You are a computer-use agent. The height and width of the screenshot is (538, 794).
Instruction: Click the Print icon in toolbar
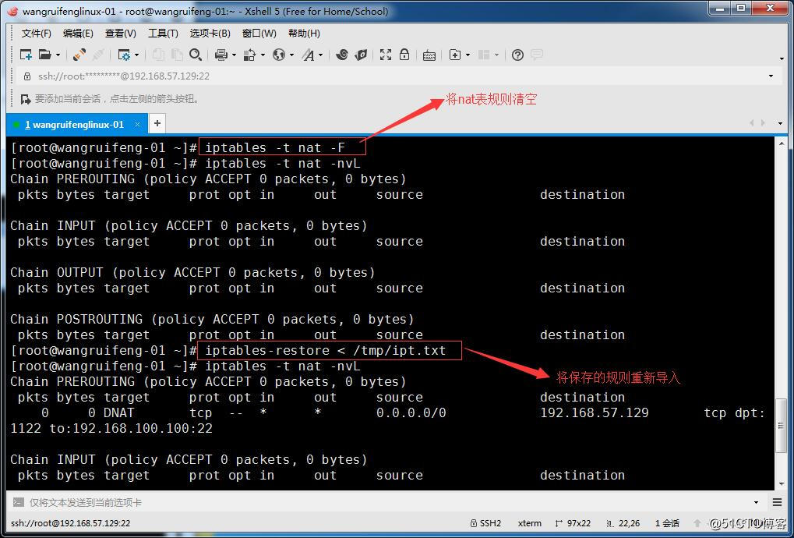pos(221,55)
